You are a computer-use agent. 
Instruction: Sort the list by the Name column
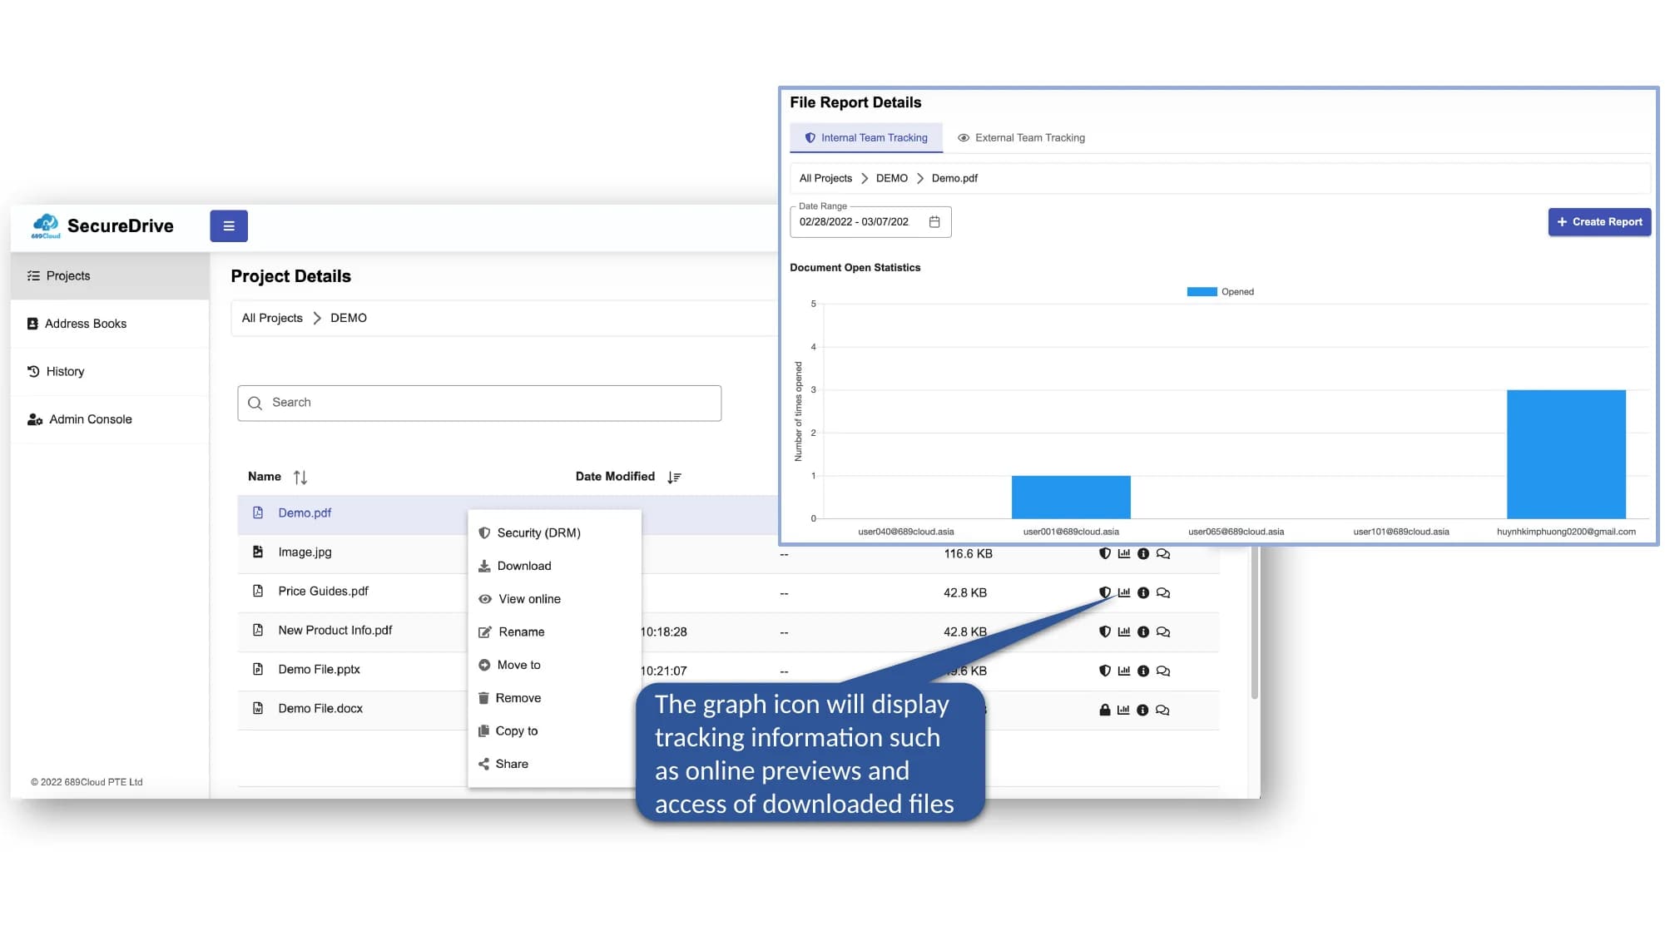tap(300, 477)
